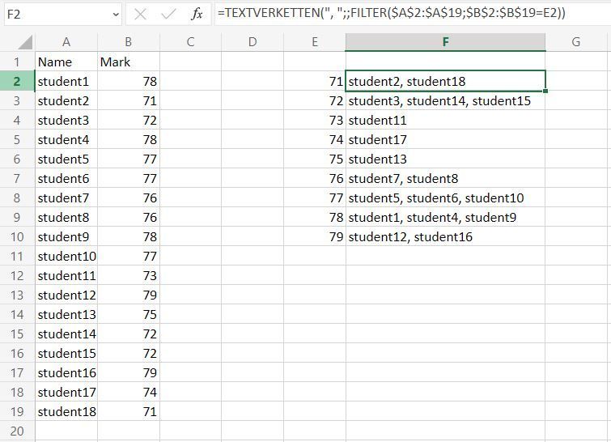This screenshot has width=611, height=442.
Task: Select the value 75 in column E
Action: [x=315, y=159]
